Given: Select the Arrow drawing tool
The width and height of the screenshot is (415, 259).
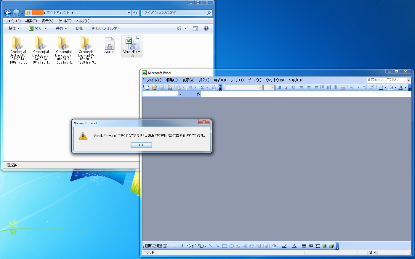Looking at the screenshot, I should coord(217,246).
